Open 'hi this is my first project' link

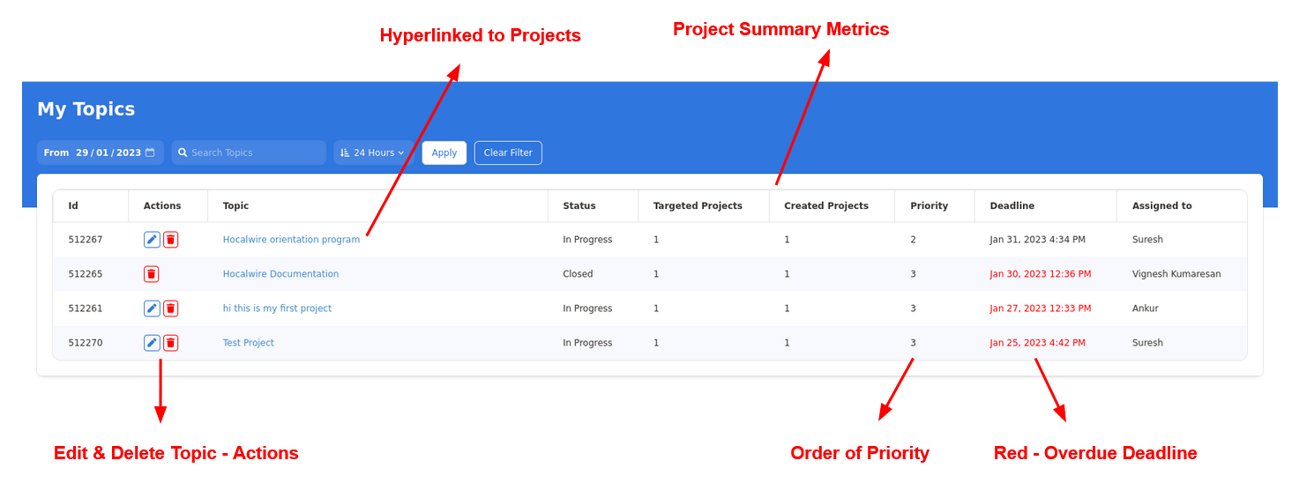click(277, 308)
